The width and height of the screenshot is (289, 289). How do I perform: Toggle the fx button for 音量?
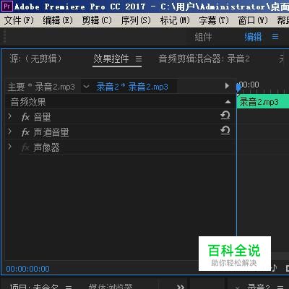coord(25,117)
